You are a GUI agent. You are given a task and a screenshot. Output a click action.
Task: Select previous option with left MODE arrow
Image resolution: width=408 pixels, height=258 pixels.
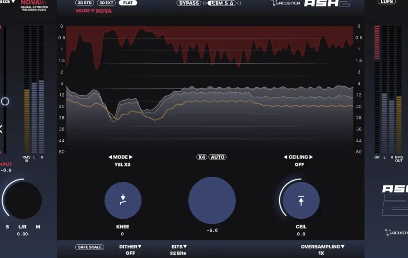(x=110, y=157)
